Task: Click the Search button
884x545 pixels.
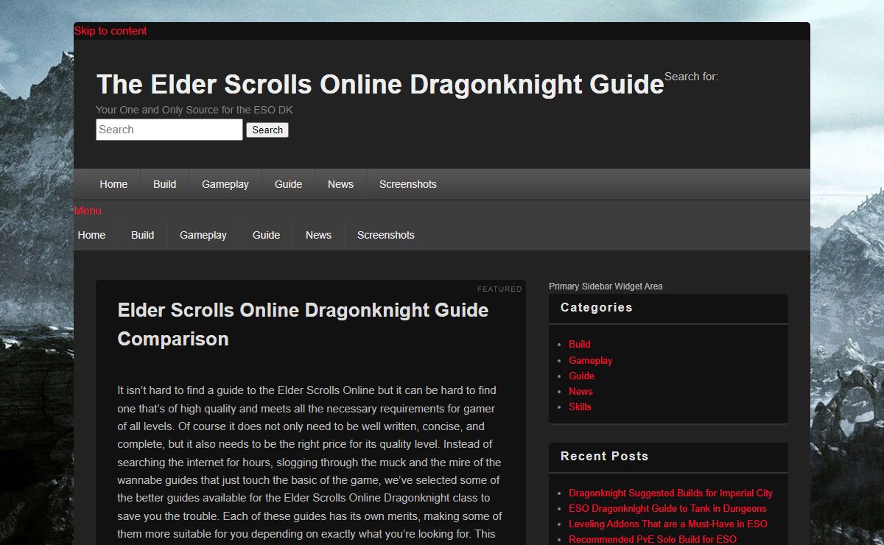Action: (267, 130)
